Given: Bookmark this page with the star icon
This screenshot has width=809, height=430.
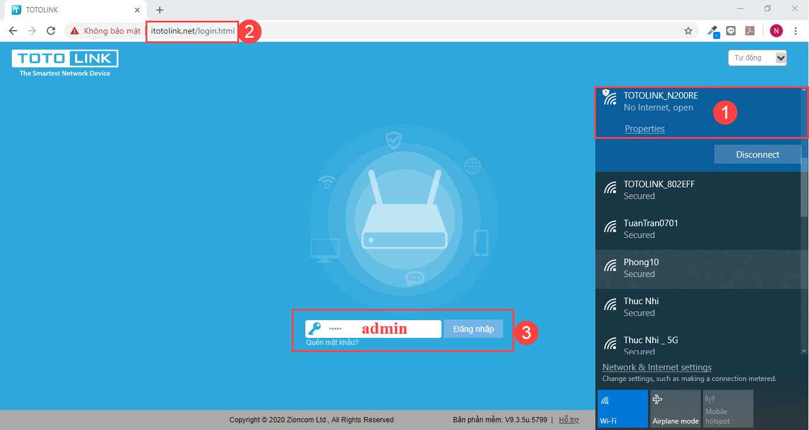Looking at the screenshot, I should pyautogui.click(x=688, y=31).
